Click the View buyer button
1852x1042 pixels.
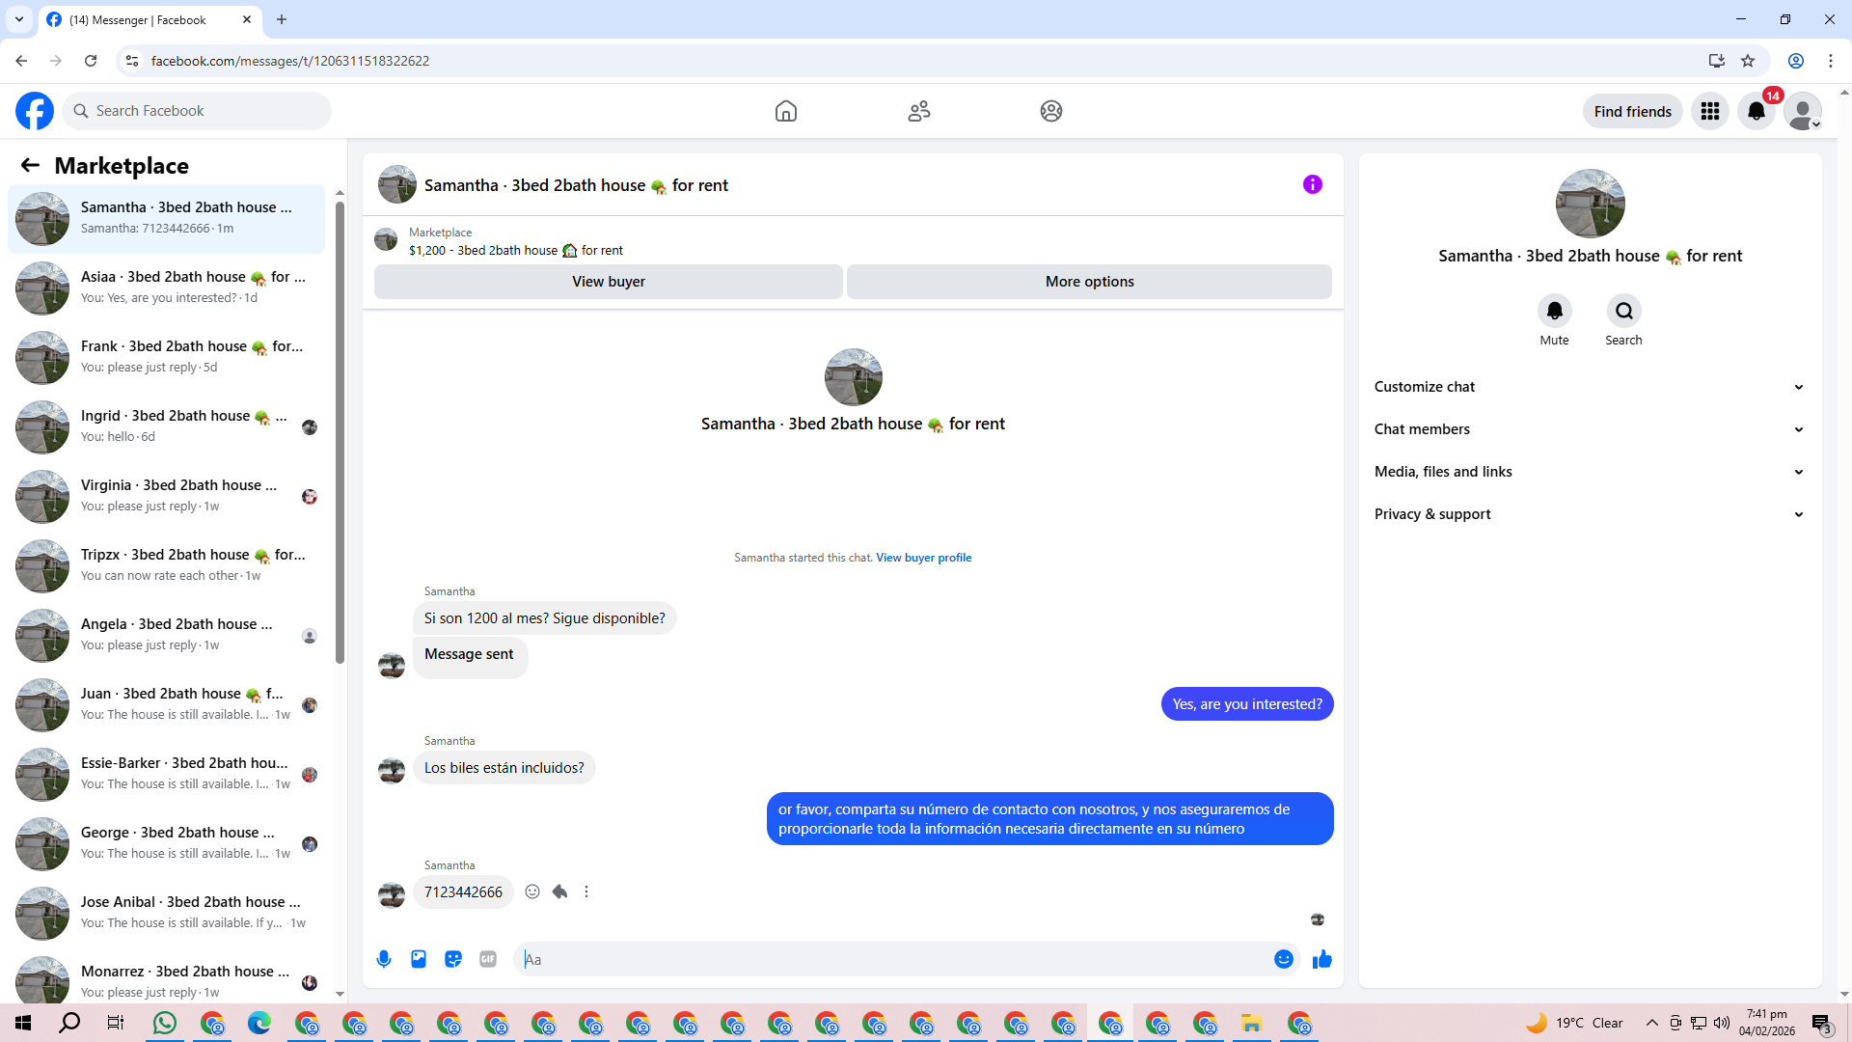point(608,282)
